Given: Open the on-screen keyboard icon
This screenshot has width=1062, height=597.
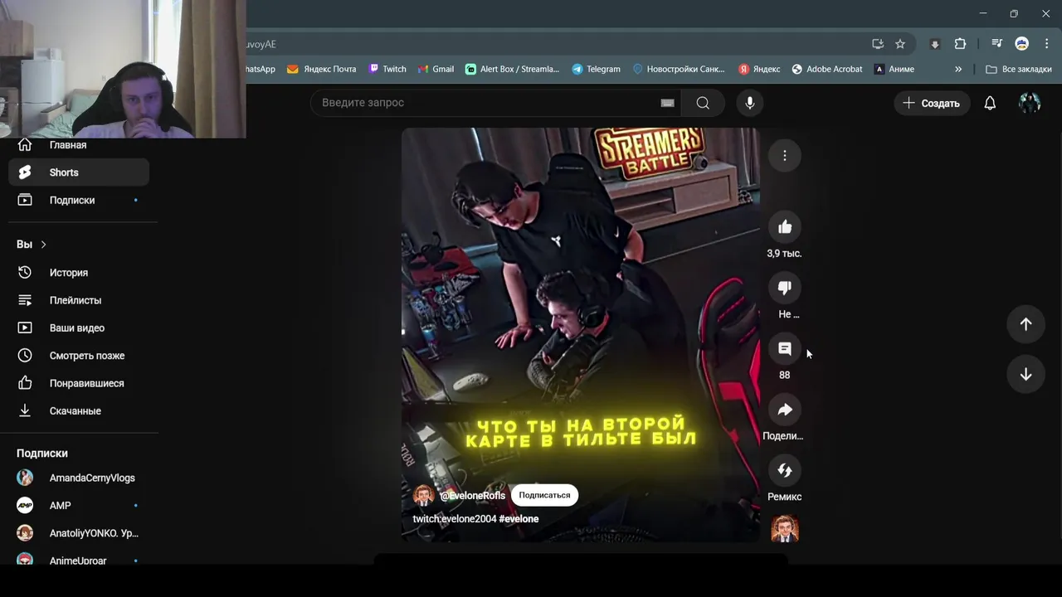Looking at the screenshot, I should pos(667,103).
